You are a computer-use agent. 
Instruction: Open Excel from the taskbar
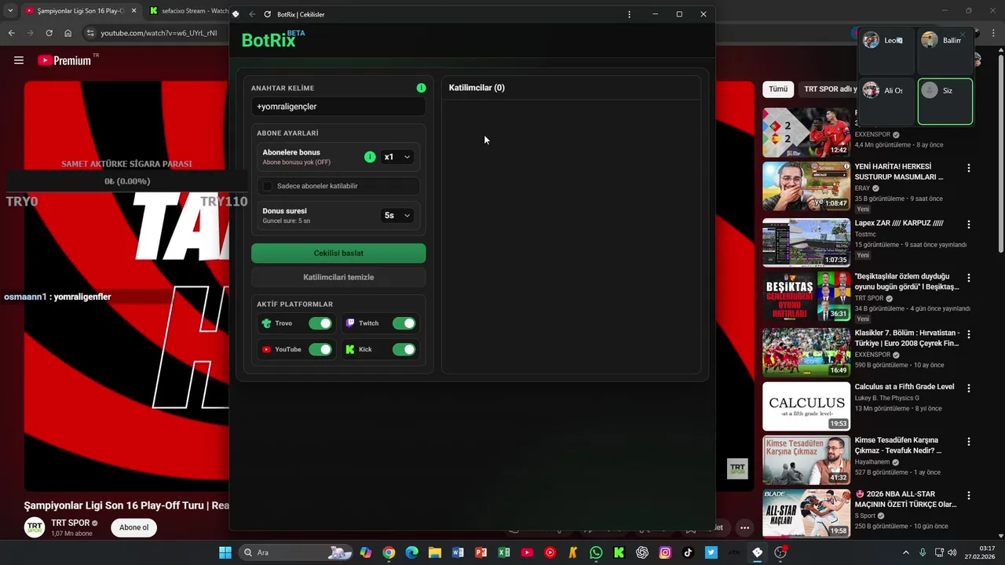click(x=504, y=552)
